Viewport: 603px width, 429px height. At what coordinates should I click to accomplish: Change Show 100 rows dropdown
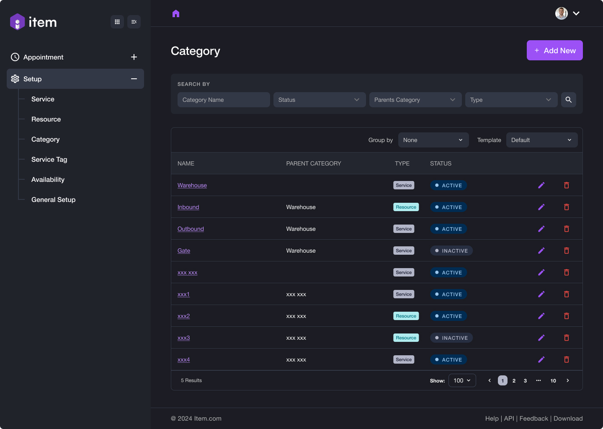click(x=462, y=380)
